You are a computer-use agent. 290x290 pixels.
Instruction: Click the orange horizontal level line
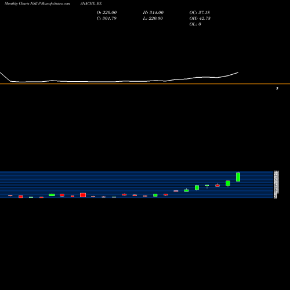tap(145, 84)
